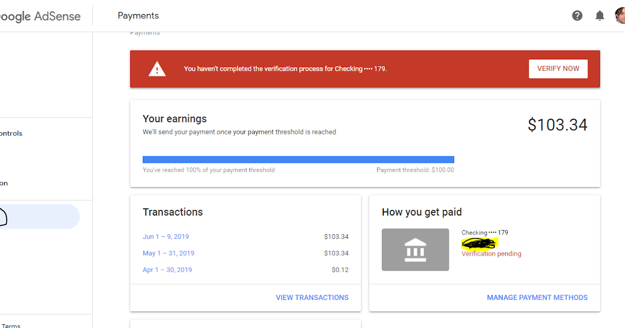625x328 pixels.
Task: Click the warning triangle in the red banner
Action: point(157,68)
